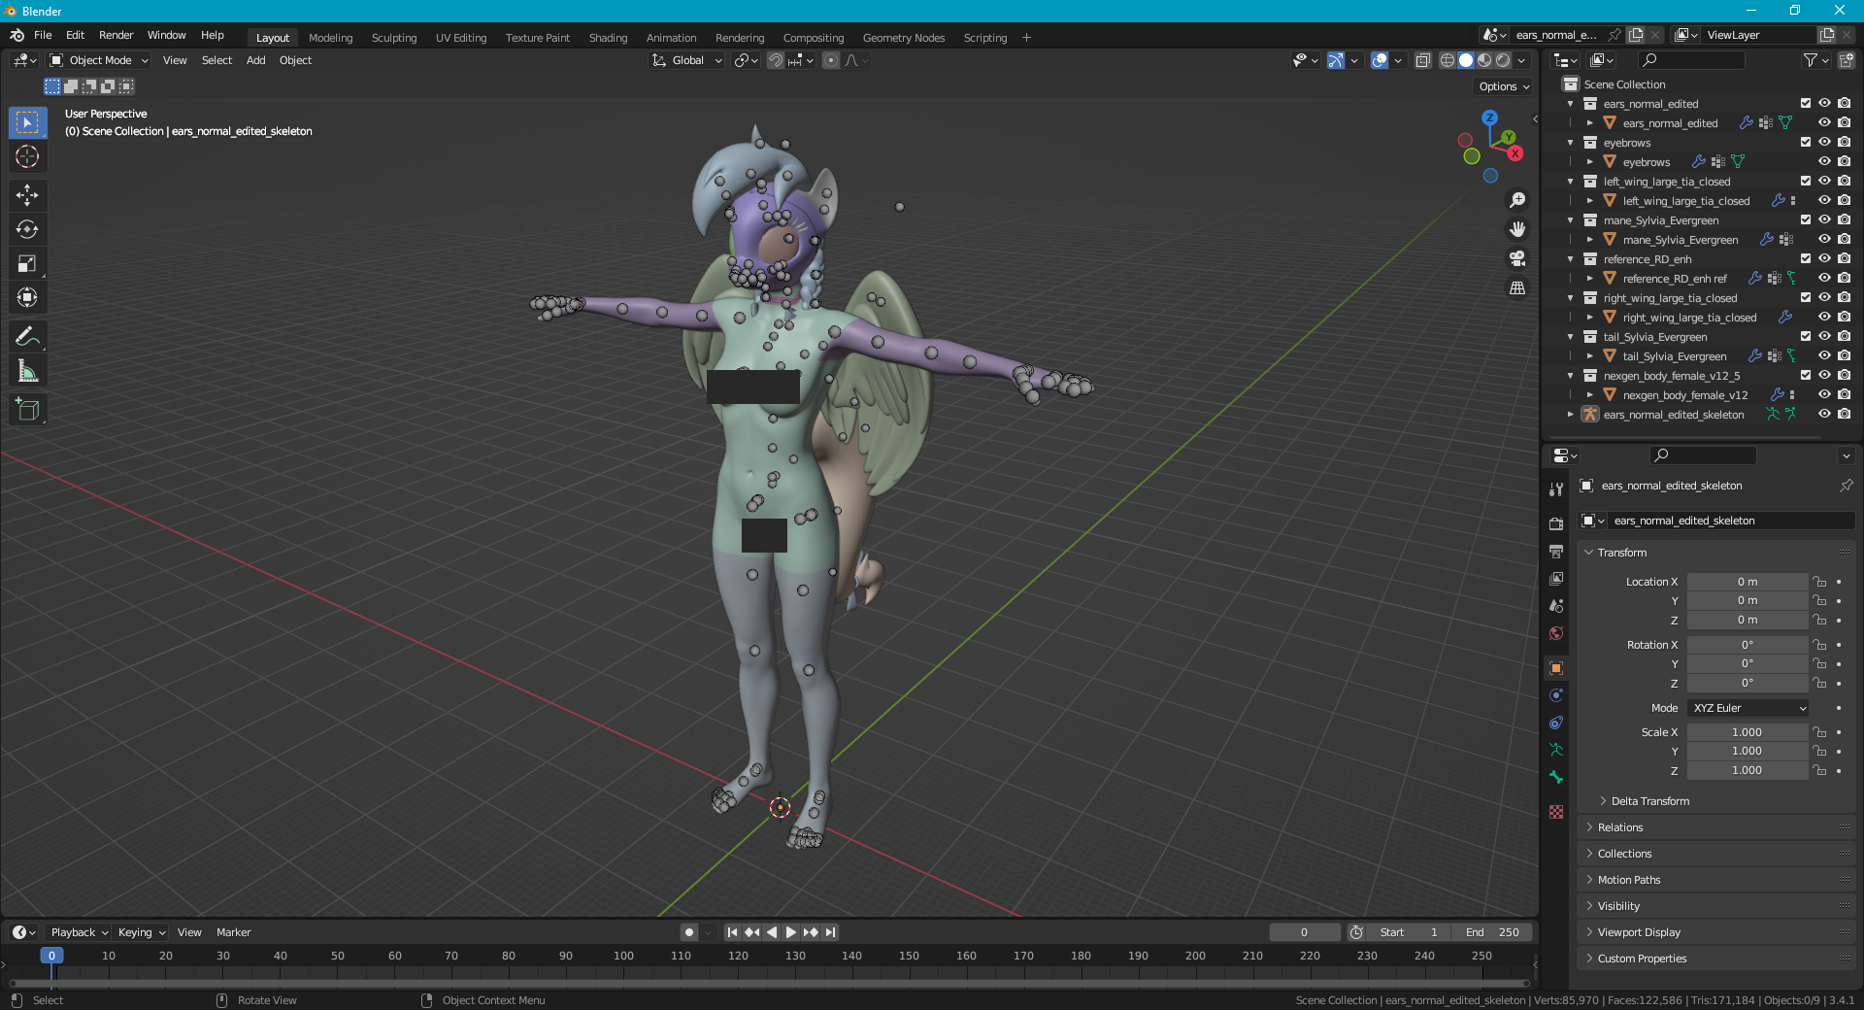Screen dimensions: 1864x1010
Task: Expand the Delta Transform panel
Action: click(1649, 801)
